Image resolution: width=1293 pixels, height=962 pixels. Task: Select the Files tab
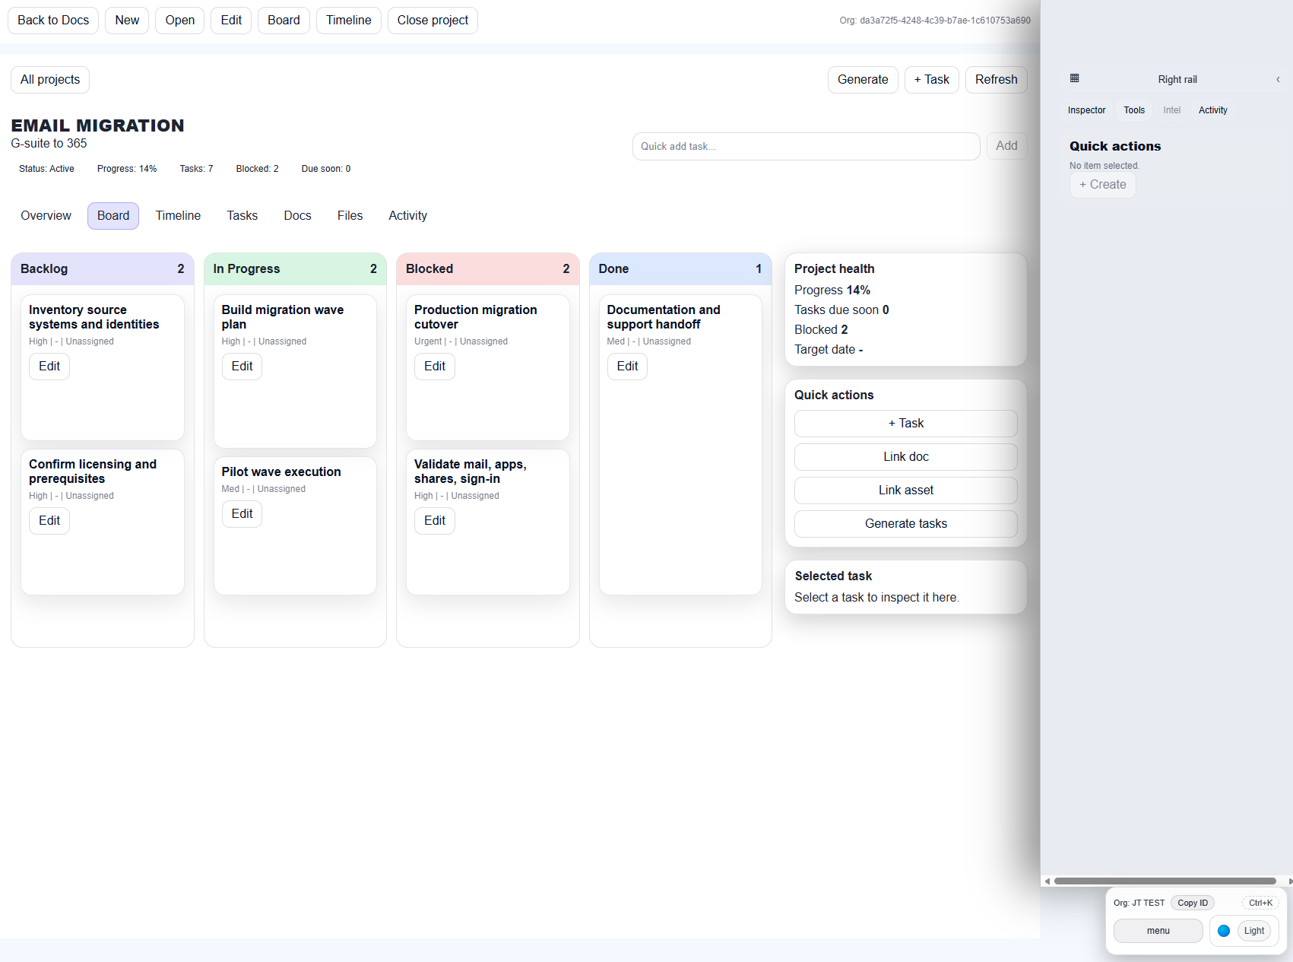point(350,215)
